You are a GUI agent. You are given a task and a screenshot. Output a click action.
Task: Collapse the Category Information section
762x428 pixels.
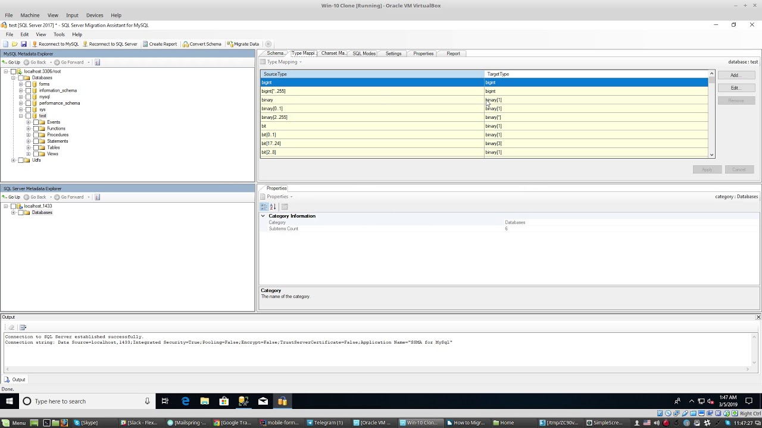tap(263, 216)
